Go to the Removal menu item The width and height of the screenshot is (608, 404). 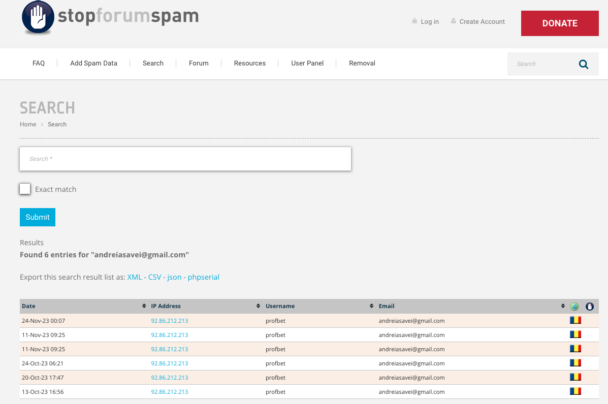click(x=362, y=63)
